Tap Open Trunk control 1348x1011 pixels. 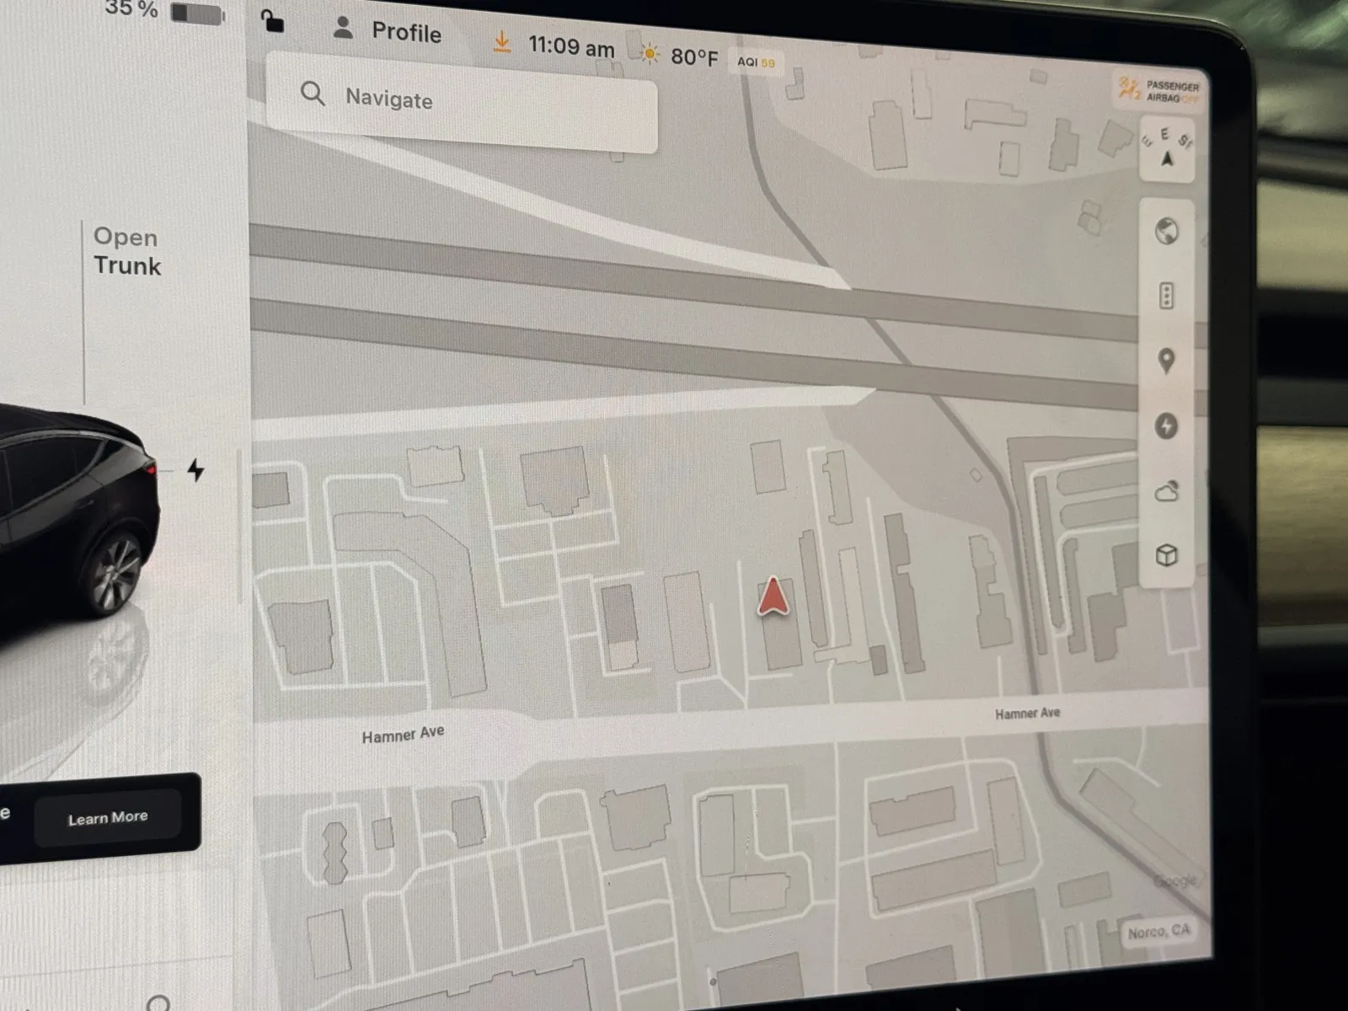tap(126, 252)
